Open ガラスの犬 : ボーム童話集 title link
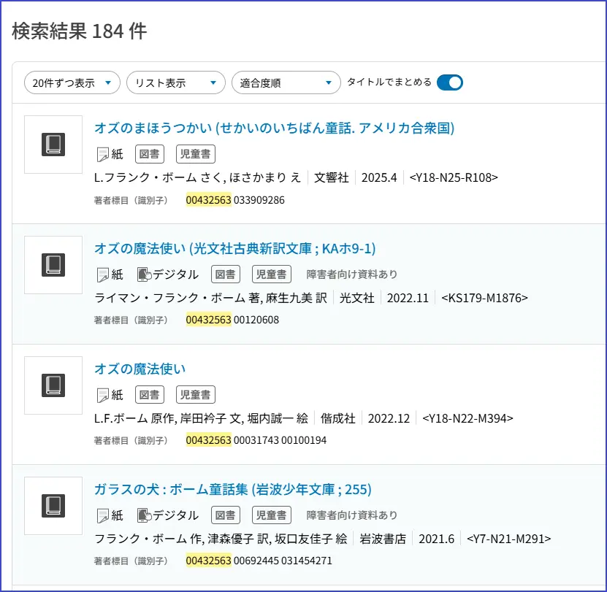 click(x=233, y=489)
